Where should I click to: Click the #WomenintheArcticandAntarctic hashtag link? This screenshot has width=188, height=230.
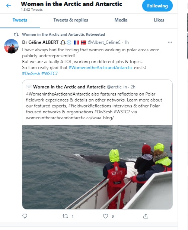tap(101, 68)
